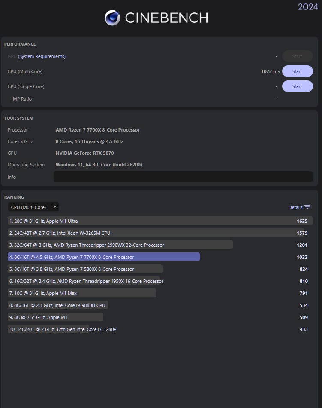Click the GPU System Requirements link
The image size is (322, 408).
tap(42, 56)
